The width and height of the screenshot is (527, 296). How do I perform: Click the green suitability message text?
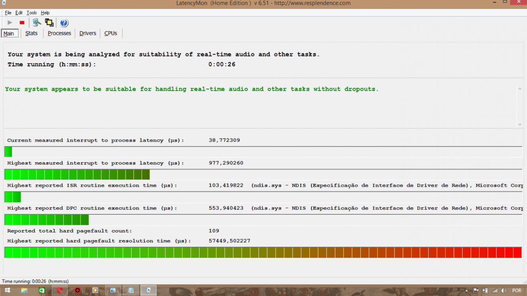tap(192, 89)
